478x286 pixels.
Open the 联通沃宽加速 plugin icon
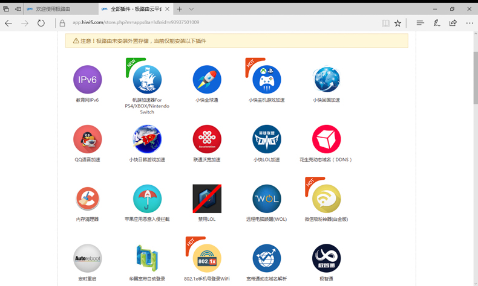(x=207, y=139)
